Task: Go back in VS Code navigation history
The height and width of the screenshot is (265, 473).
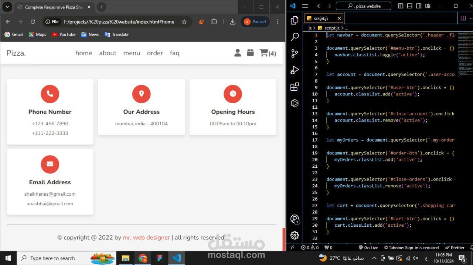Action: [320, 6]
